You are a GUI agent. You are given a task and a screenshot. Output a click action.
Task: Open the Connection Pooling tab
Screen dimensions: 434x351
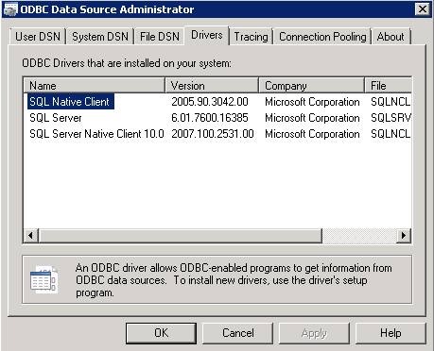(322, 37)
